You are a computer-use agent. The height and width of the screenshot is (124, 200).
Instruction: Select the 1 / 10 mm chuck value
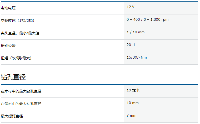tap(136, 32)
